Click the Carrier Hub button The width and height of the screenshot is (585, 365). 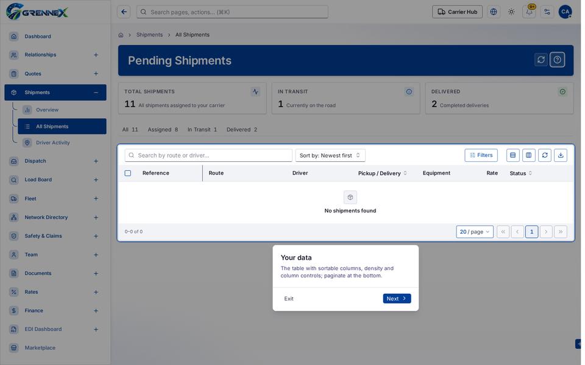(457, 12)
